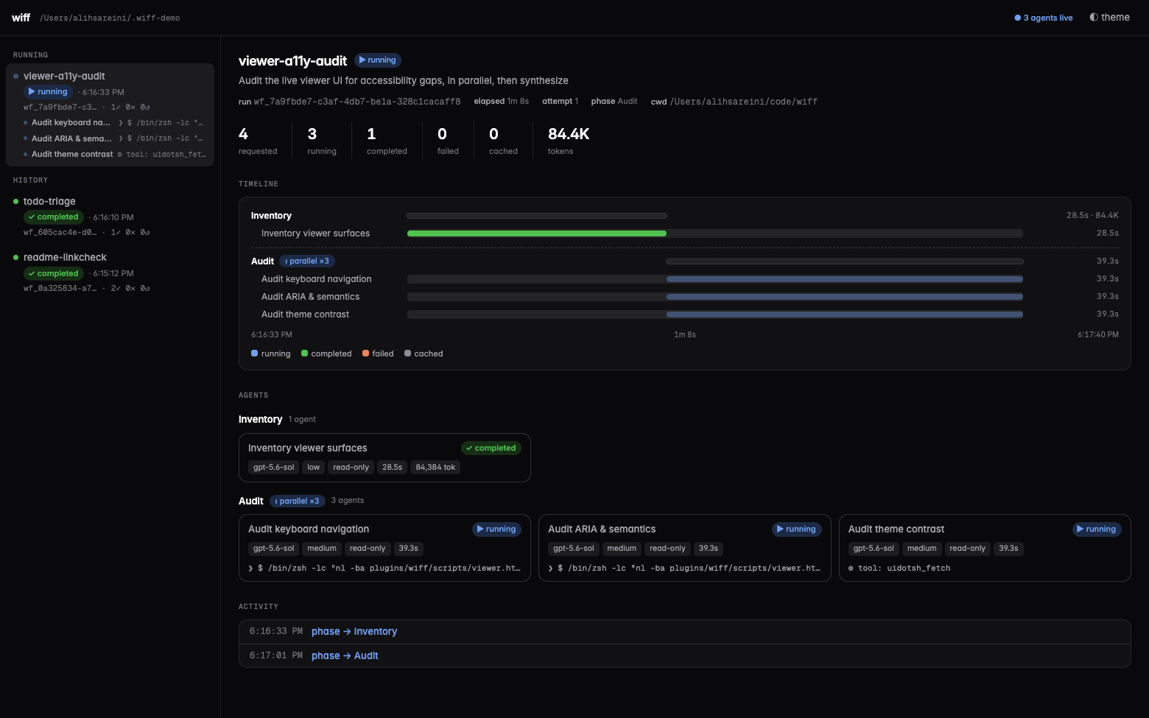
Task: Click the parallel ×3 badge in Agents section
Action: coord(298,501)
